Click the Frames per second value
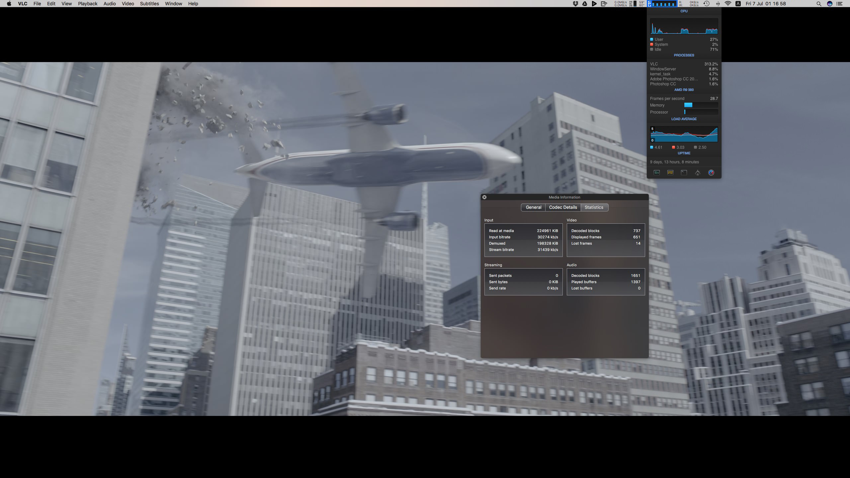This screenshot has height=478, width=850. (714, 99)
